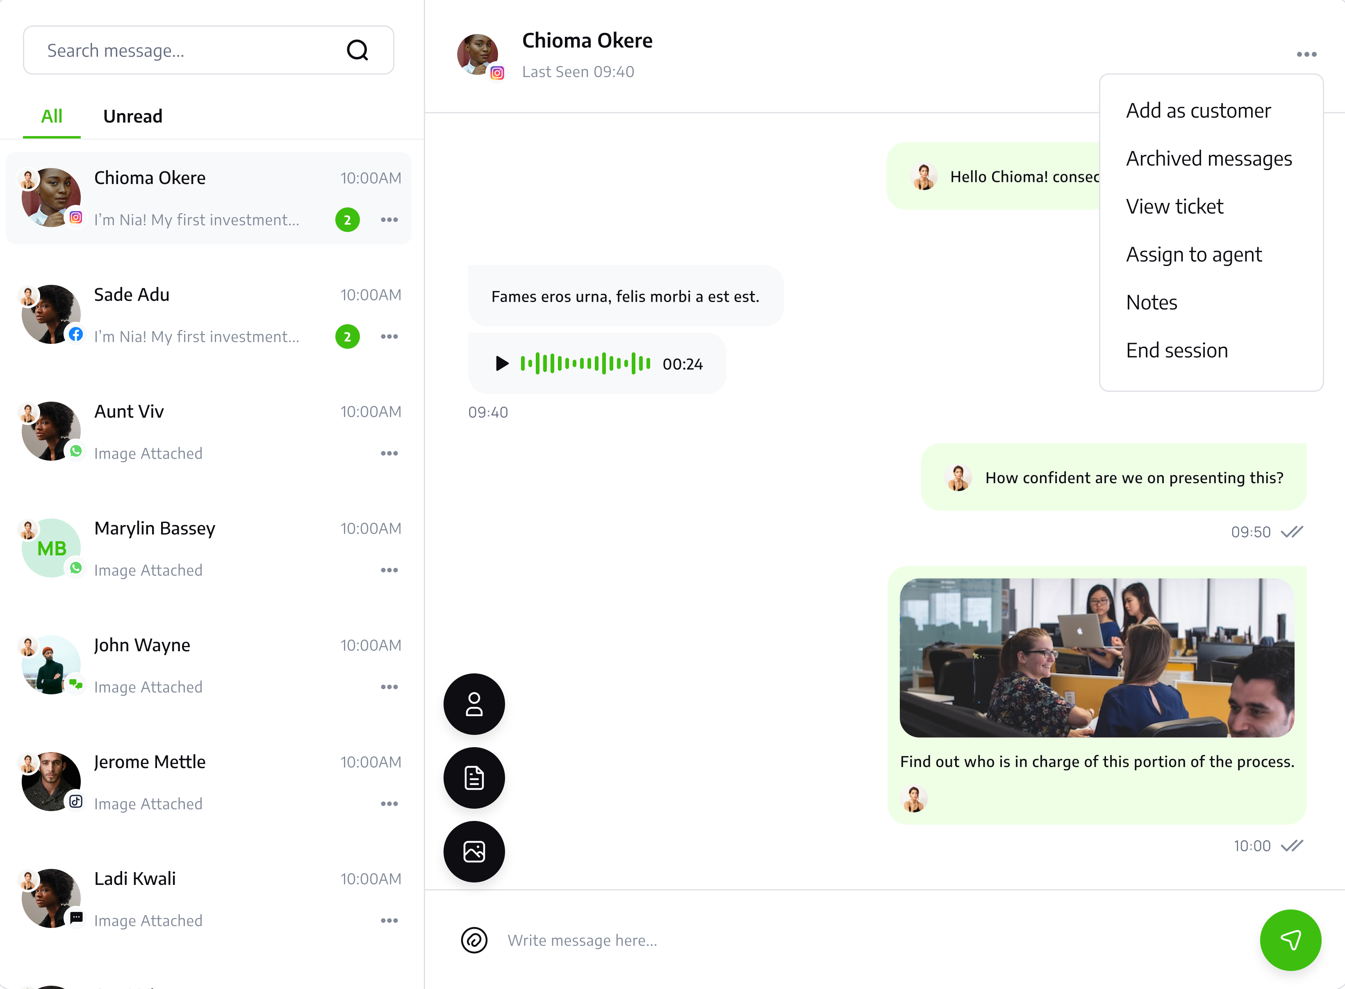Click 'How confident are we' message bubble
The height and width of the screenshot is (989, 1345).
(1114, 477)
